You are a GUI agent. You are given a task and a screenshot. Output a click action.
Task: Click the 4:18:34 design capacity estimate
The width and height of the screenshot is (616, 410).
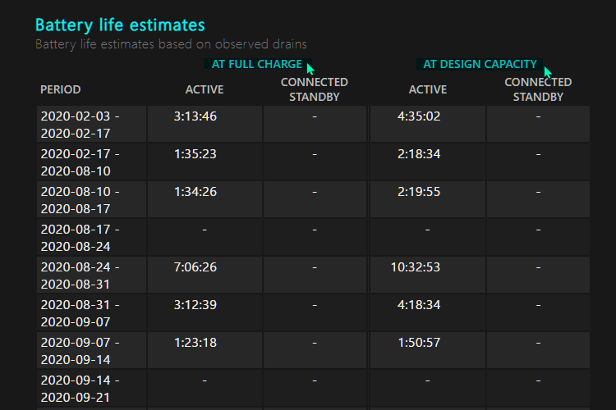tap(419, 305)
